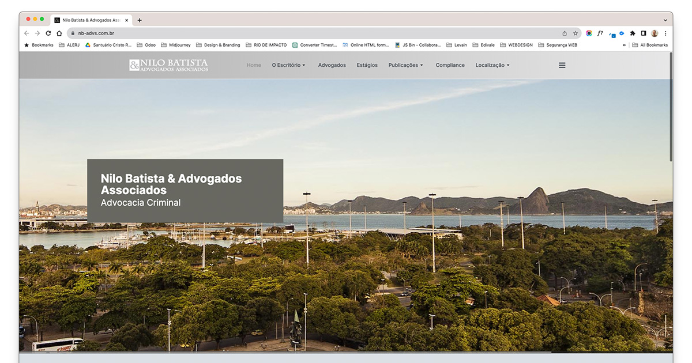Open the JS Bin - Collabora... bookmark
Image resolution: width=692 pixels, height=363 pixels.
point(418,45)
